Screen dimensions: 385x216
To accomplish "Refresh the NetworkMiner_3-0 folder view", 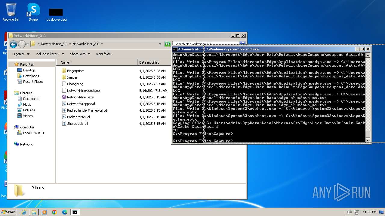I will [x=168, y=44].
